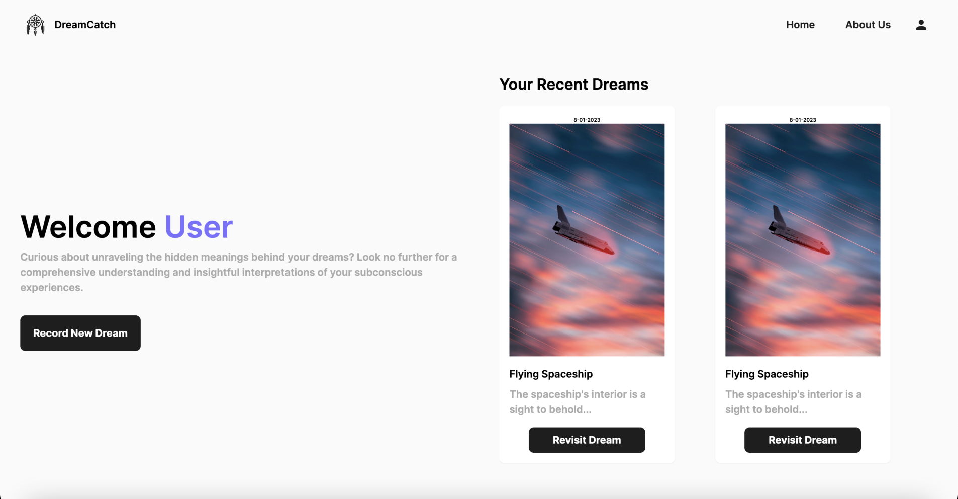Image resolution: width=958 pixels, height=499 pixels.
Task: Click the second dream's description text
Action: (793, 402)
